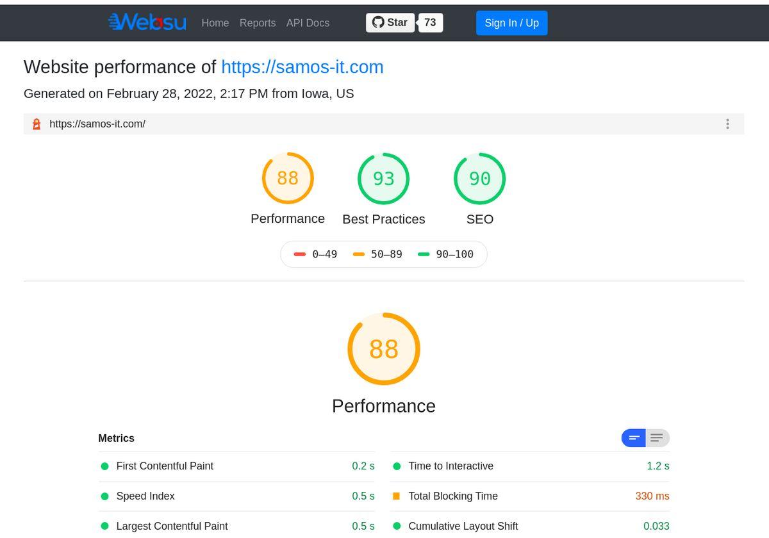Viewport: 769px width, 538px height.
Task: Click the Best Practices label
Action: coord(384,219)
